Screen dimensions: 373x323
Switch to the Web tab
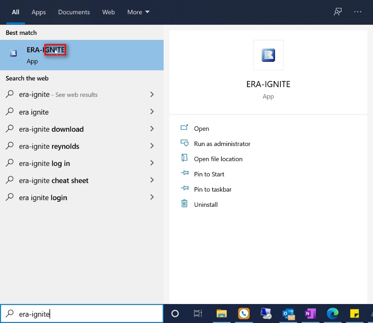point(109,12)
